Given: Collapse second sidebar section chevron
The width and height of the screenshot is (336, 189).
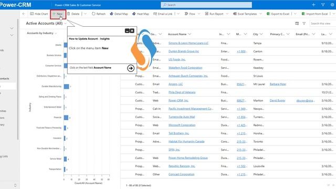Looking at the screenshot, I should [x=12, y=35].
